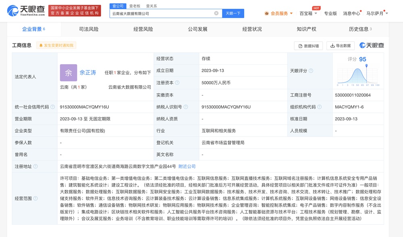The height and width of the screenshot is (237, 403).
Task: Click registration number 530000011020064
Action: point(353,95)
